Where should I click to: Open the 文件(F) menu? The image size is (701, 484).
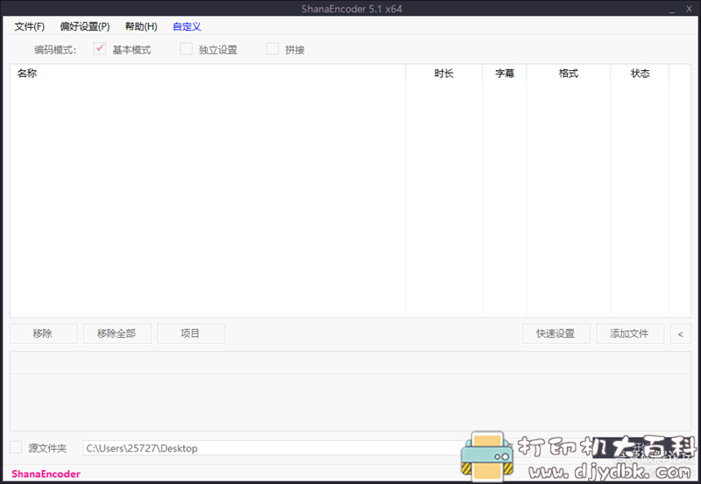click(30, 26)
